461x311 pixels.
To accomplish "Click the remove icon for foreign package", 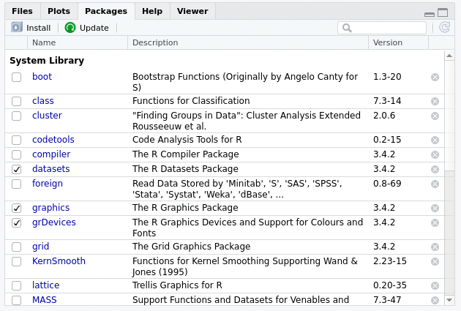I will 435,184.
